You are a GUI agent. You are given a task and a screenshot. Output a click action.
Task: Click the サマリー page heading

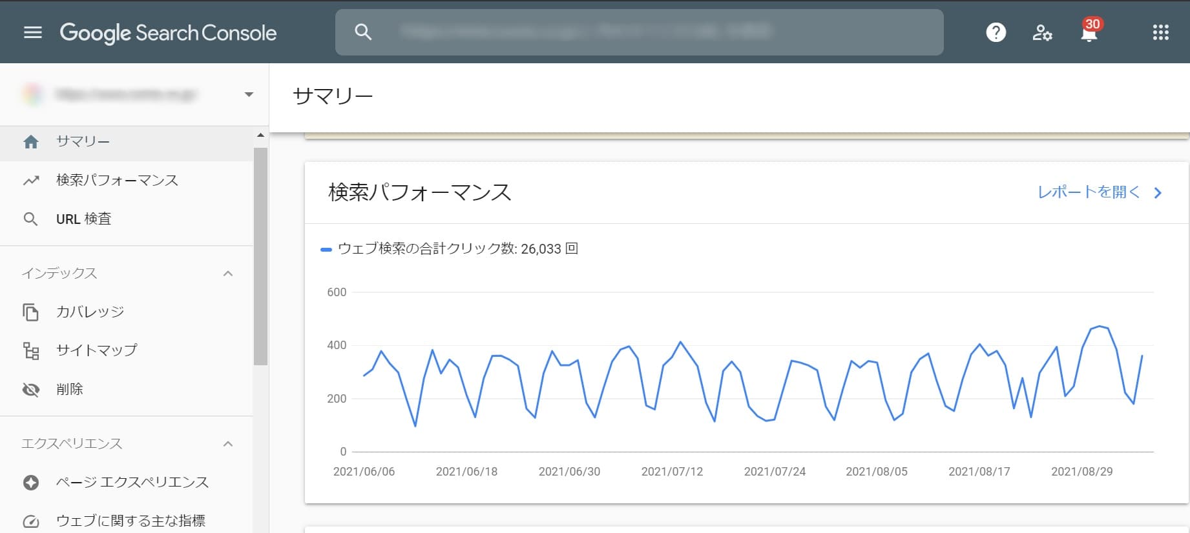coord(333,96)
